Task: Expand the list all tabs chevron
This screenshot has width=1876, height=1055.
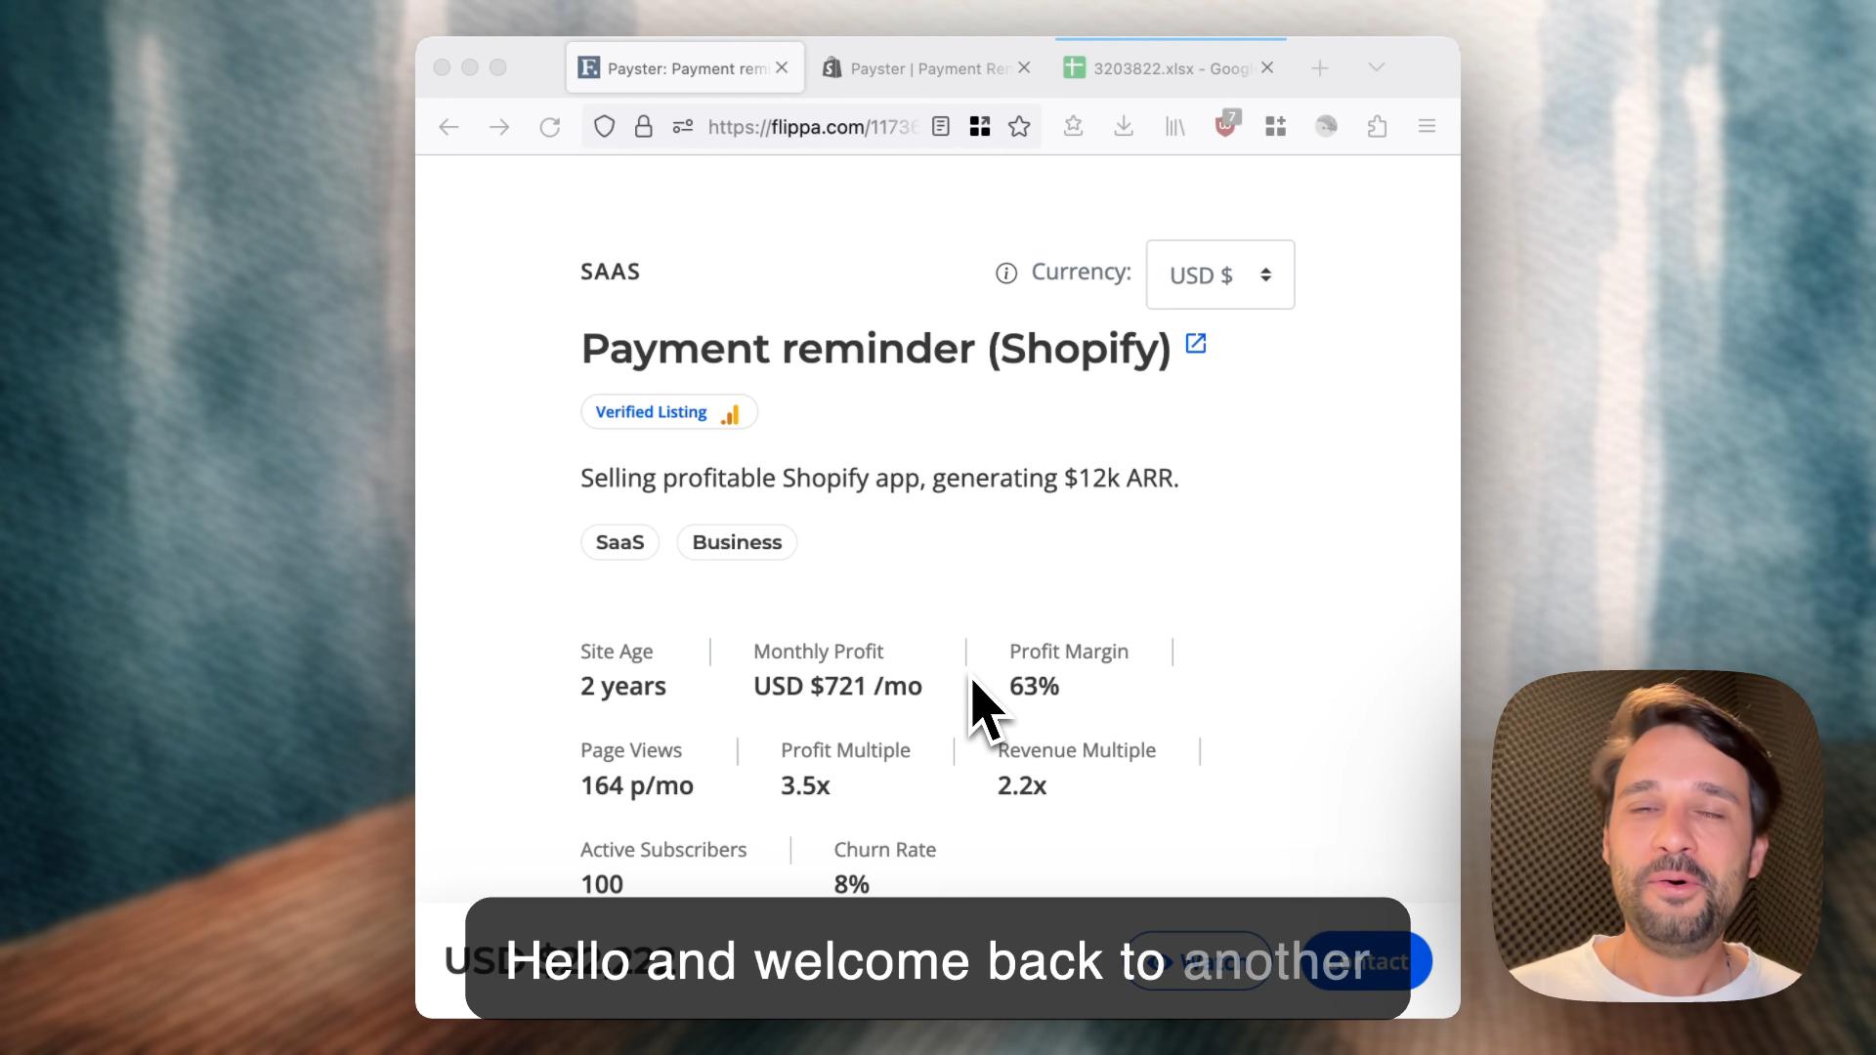Action: coord(1376,67)
